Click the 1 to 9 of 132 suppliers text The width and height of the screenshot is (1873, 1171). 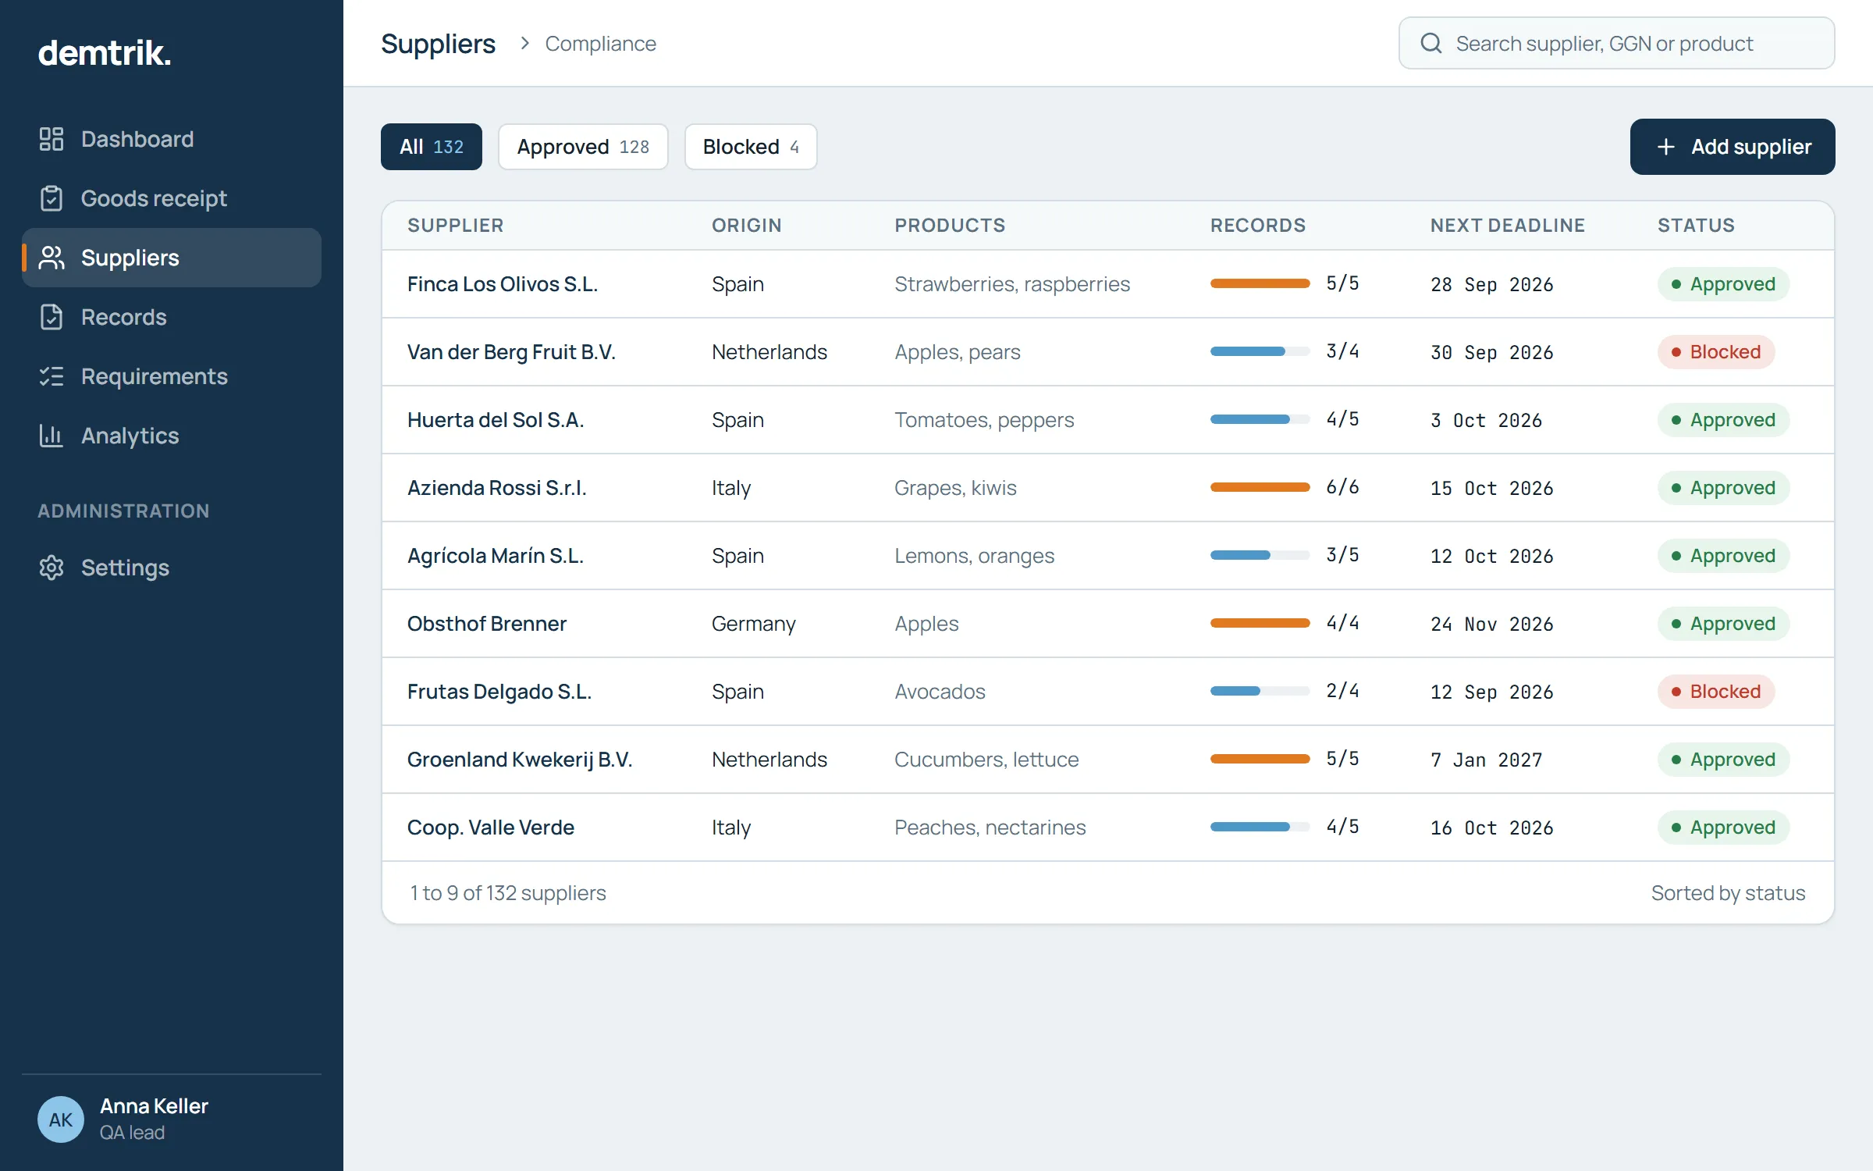pos(508,893)
